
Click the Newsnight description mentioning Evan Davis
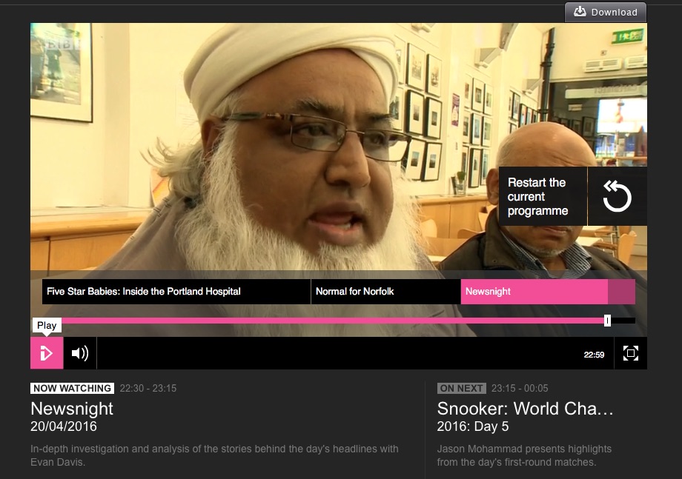(214, 455)
